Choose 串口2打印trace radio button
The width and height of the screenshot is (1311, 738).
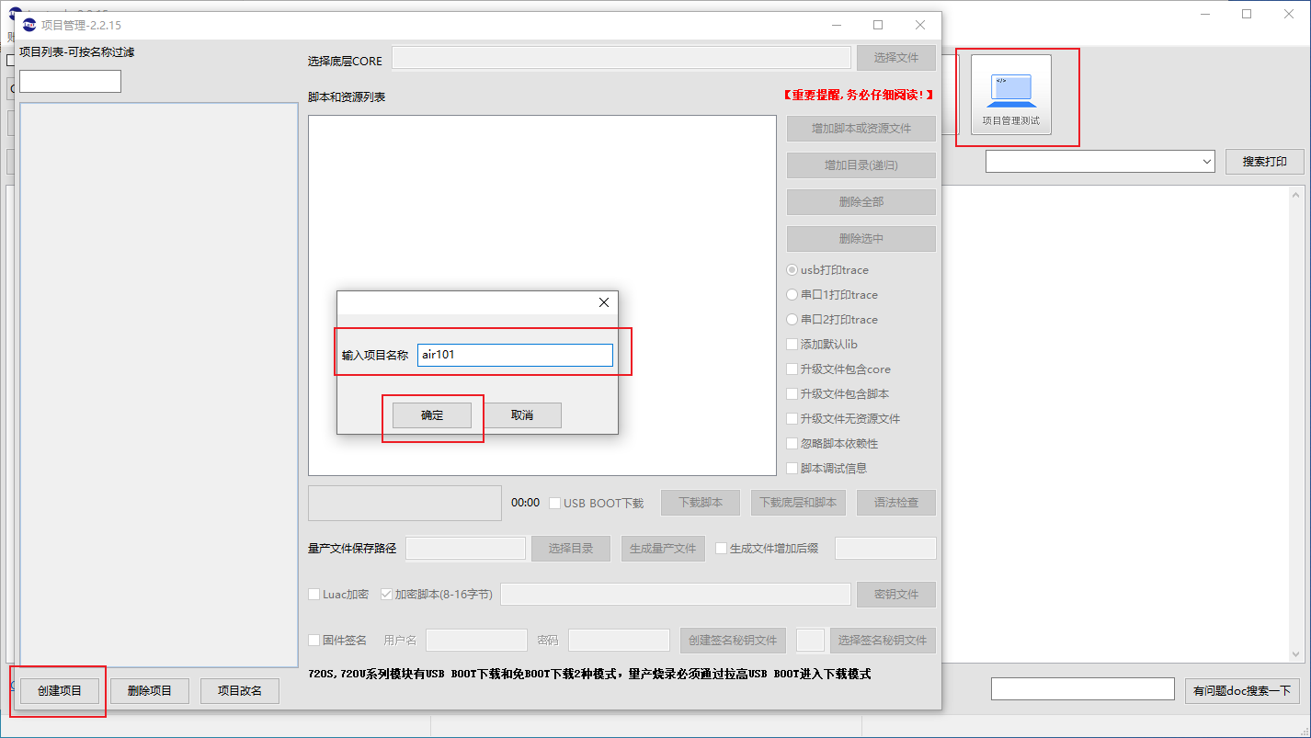[x=792, y=320]
